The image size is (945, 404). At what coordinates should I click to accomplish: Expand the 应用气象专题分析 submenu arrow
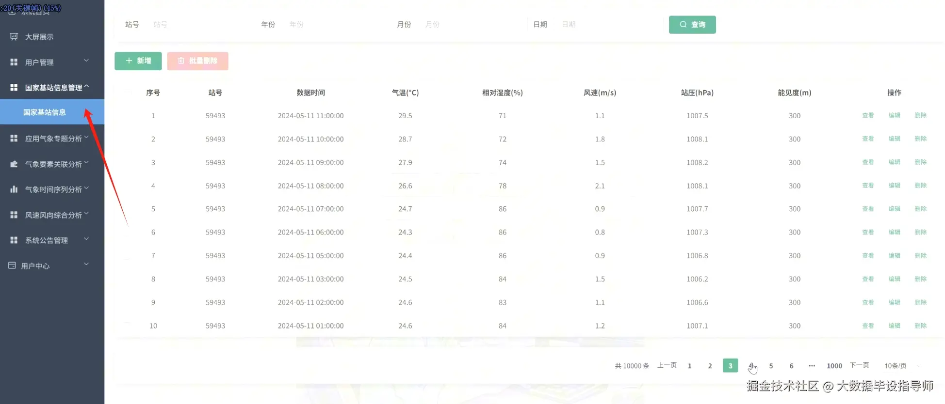86,138
